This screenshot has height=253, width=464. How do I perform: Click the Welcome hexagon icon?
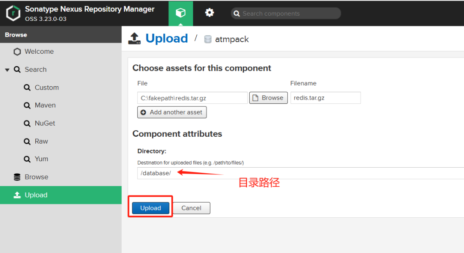[17, 52]
